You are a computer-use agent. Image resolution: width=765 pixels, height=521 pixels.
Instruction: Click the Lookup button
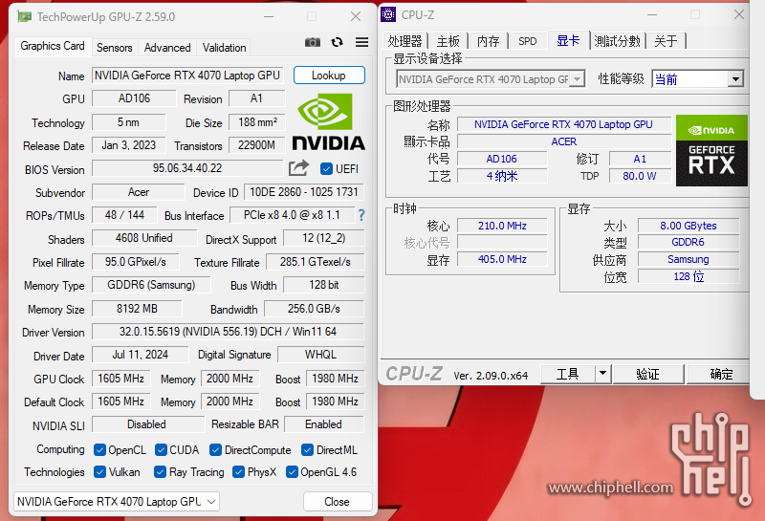pyautogui.click(x=328, y=76)
